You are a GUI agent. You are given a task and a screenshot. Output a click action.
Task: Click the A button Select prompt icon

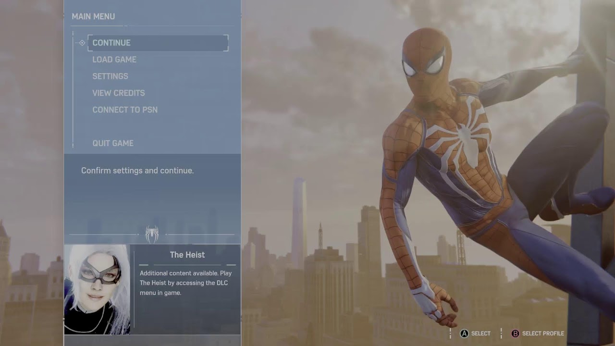[x=464, y=334]
